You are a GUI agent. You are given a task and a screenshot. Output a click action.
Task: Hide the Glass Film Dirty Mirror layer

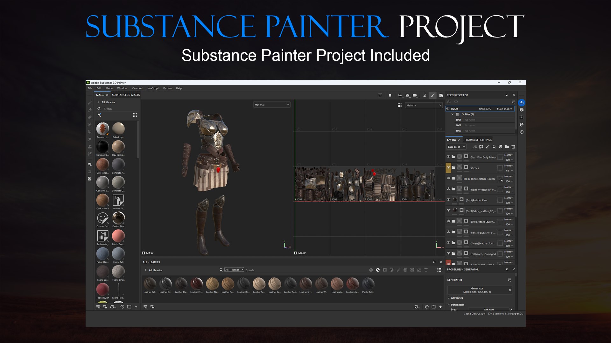pos(448,157)
